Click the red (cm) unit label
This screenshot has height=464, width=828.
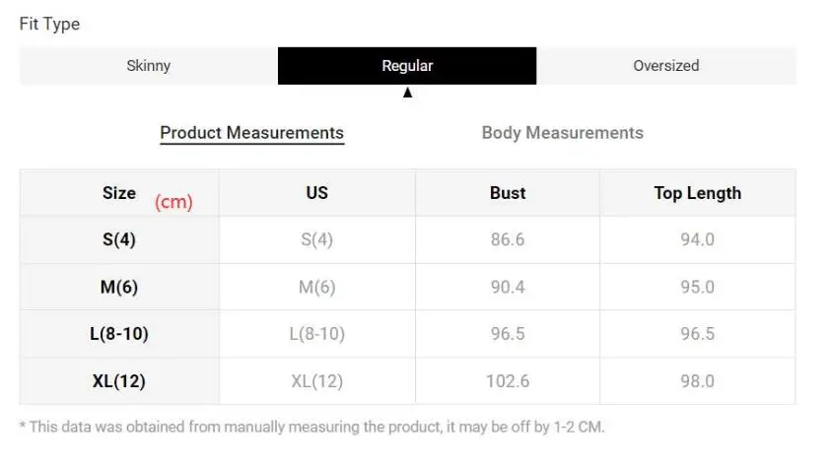point(173,202)
